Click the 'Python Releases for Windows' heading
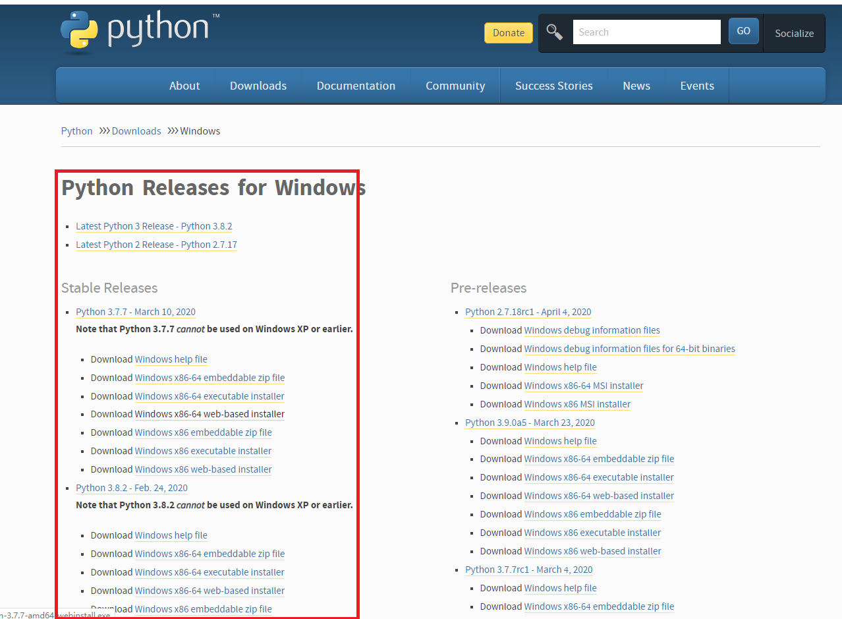 [213, 188]
